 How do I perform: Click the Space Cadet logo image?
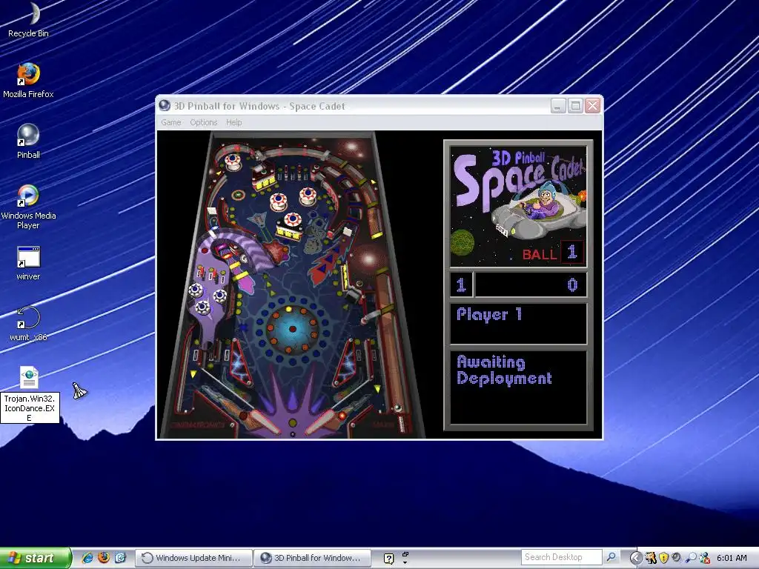(518, 207)
